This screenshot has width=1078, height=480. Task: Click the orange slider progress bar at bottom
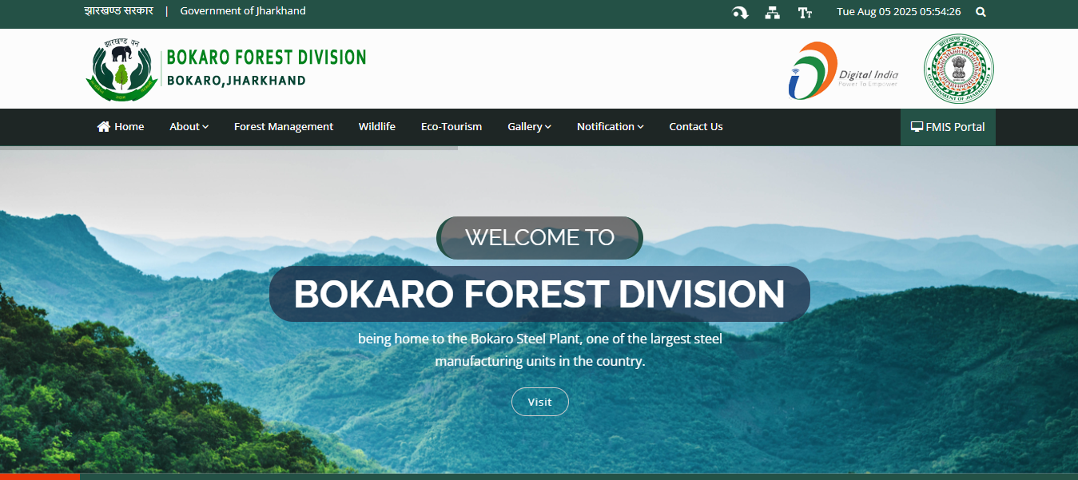click(40, 476)
